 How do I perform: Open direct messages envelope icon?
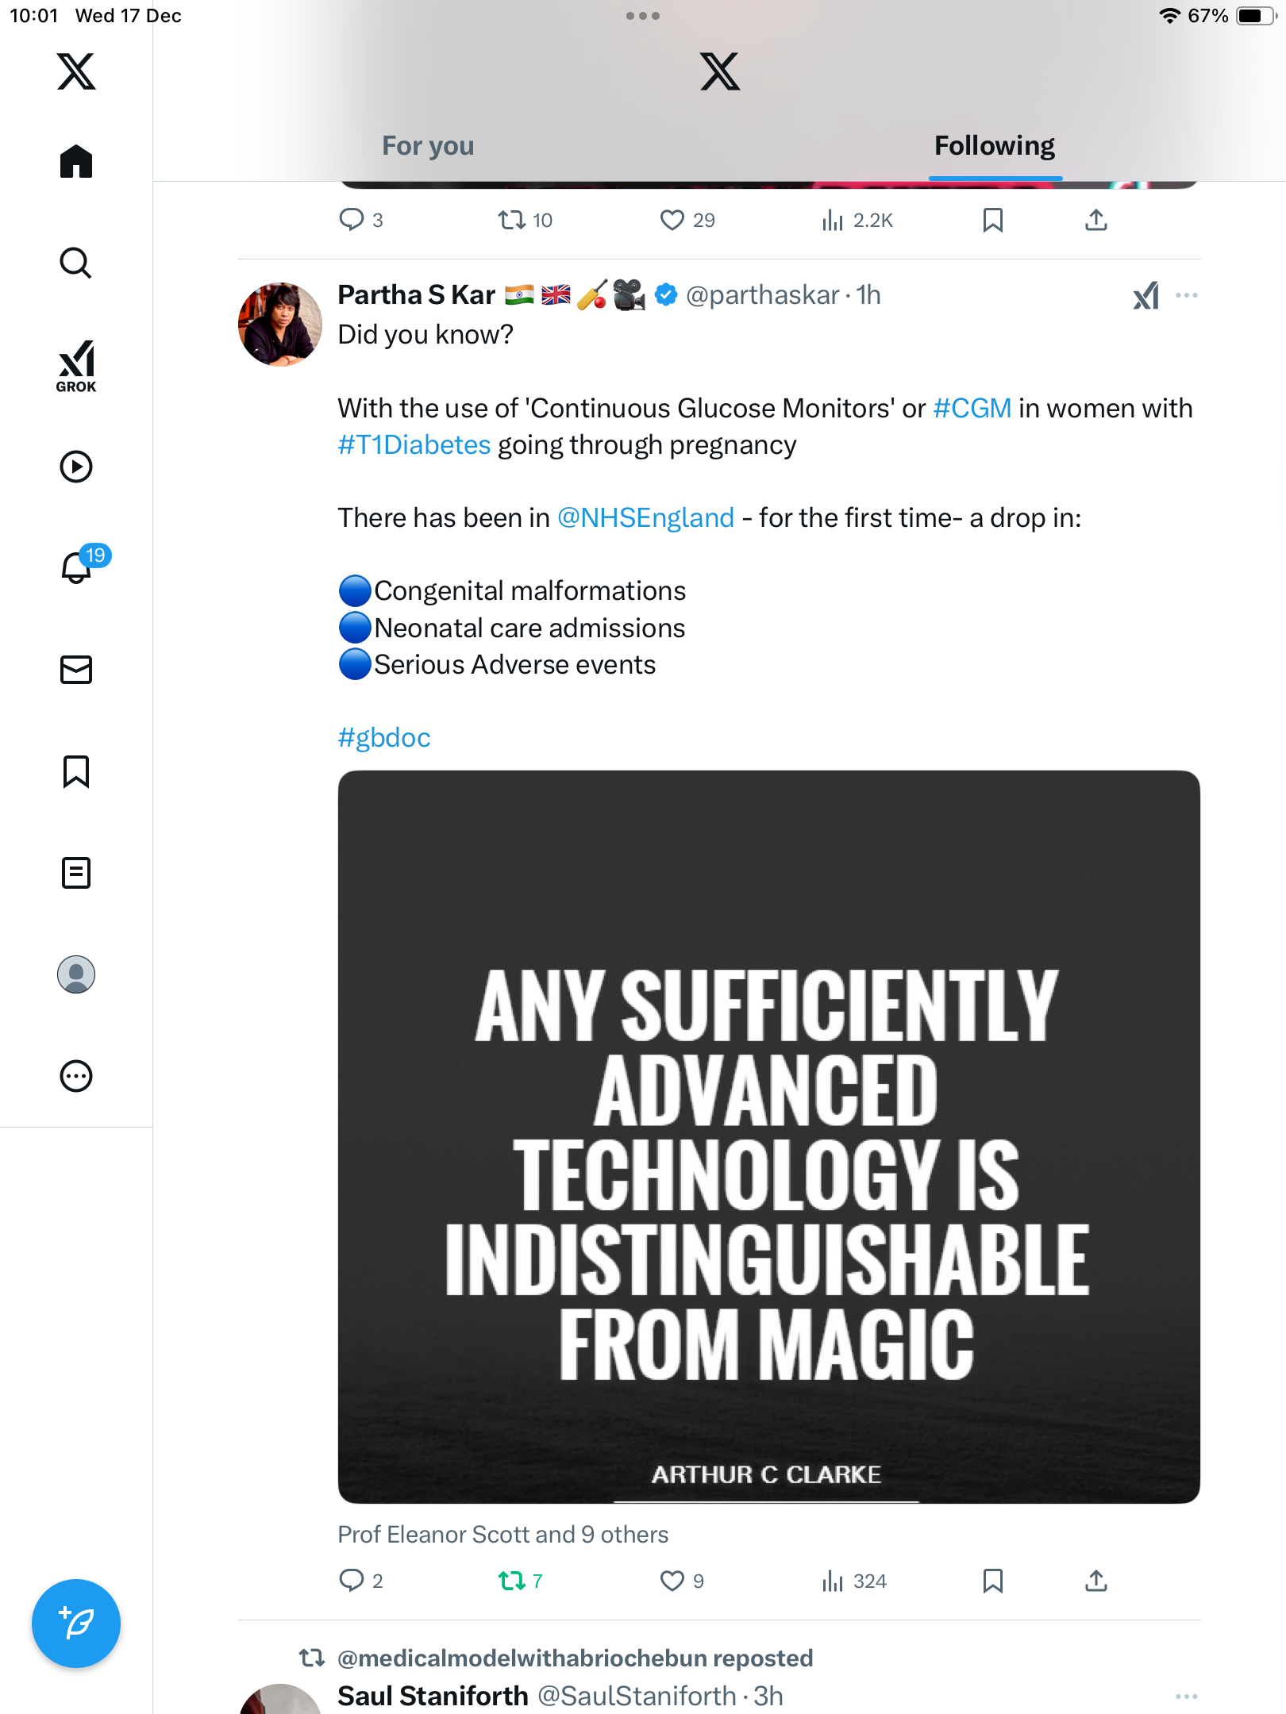(x=76, y=670)
